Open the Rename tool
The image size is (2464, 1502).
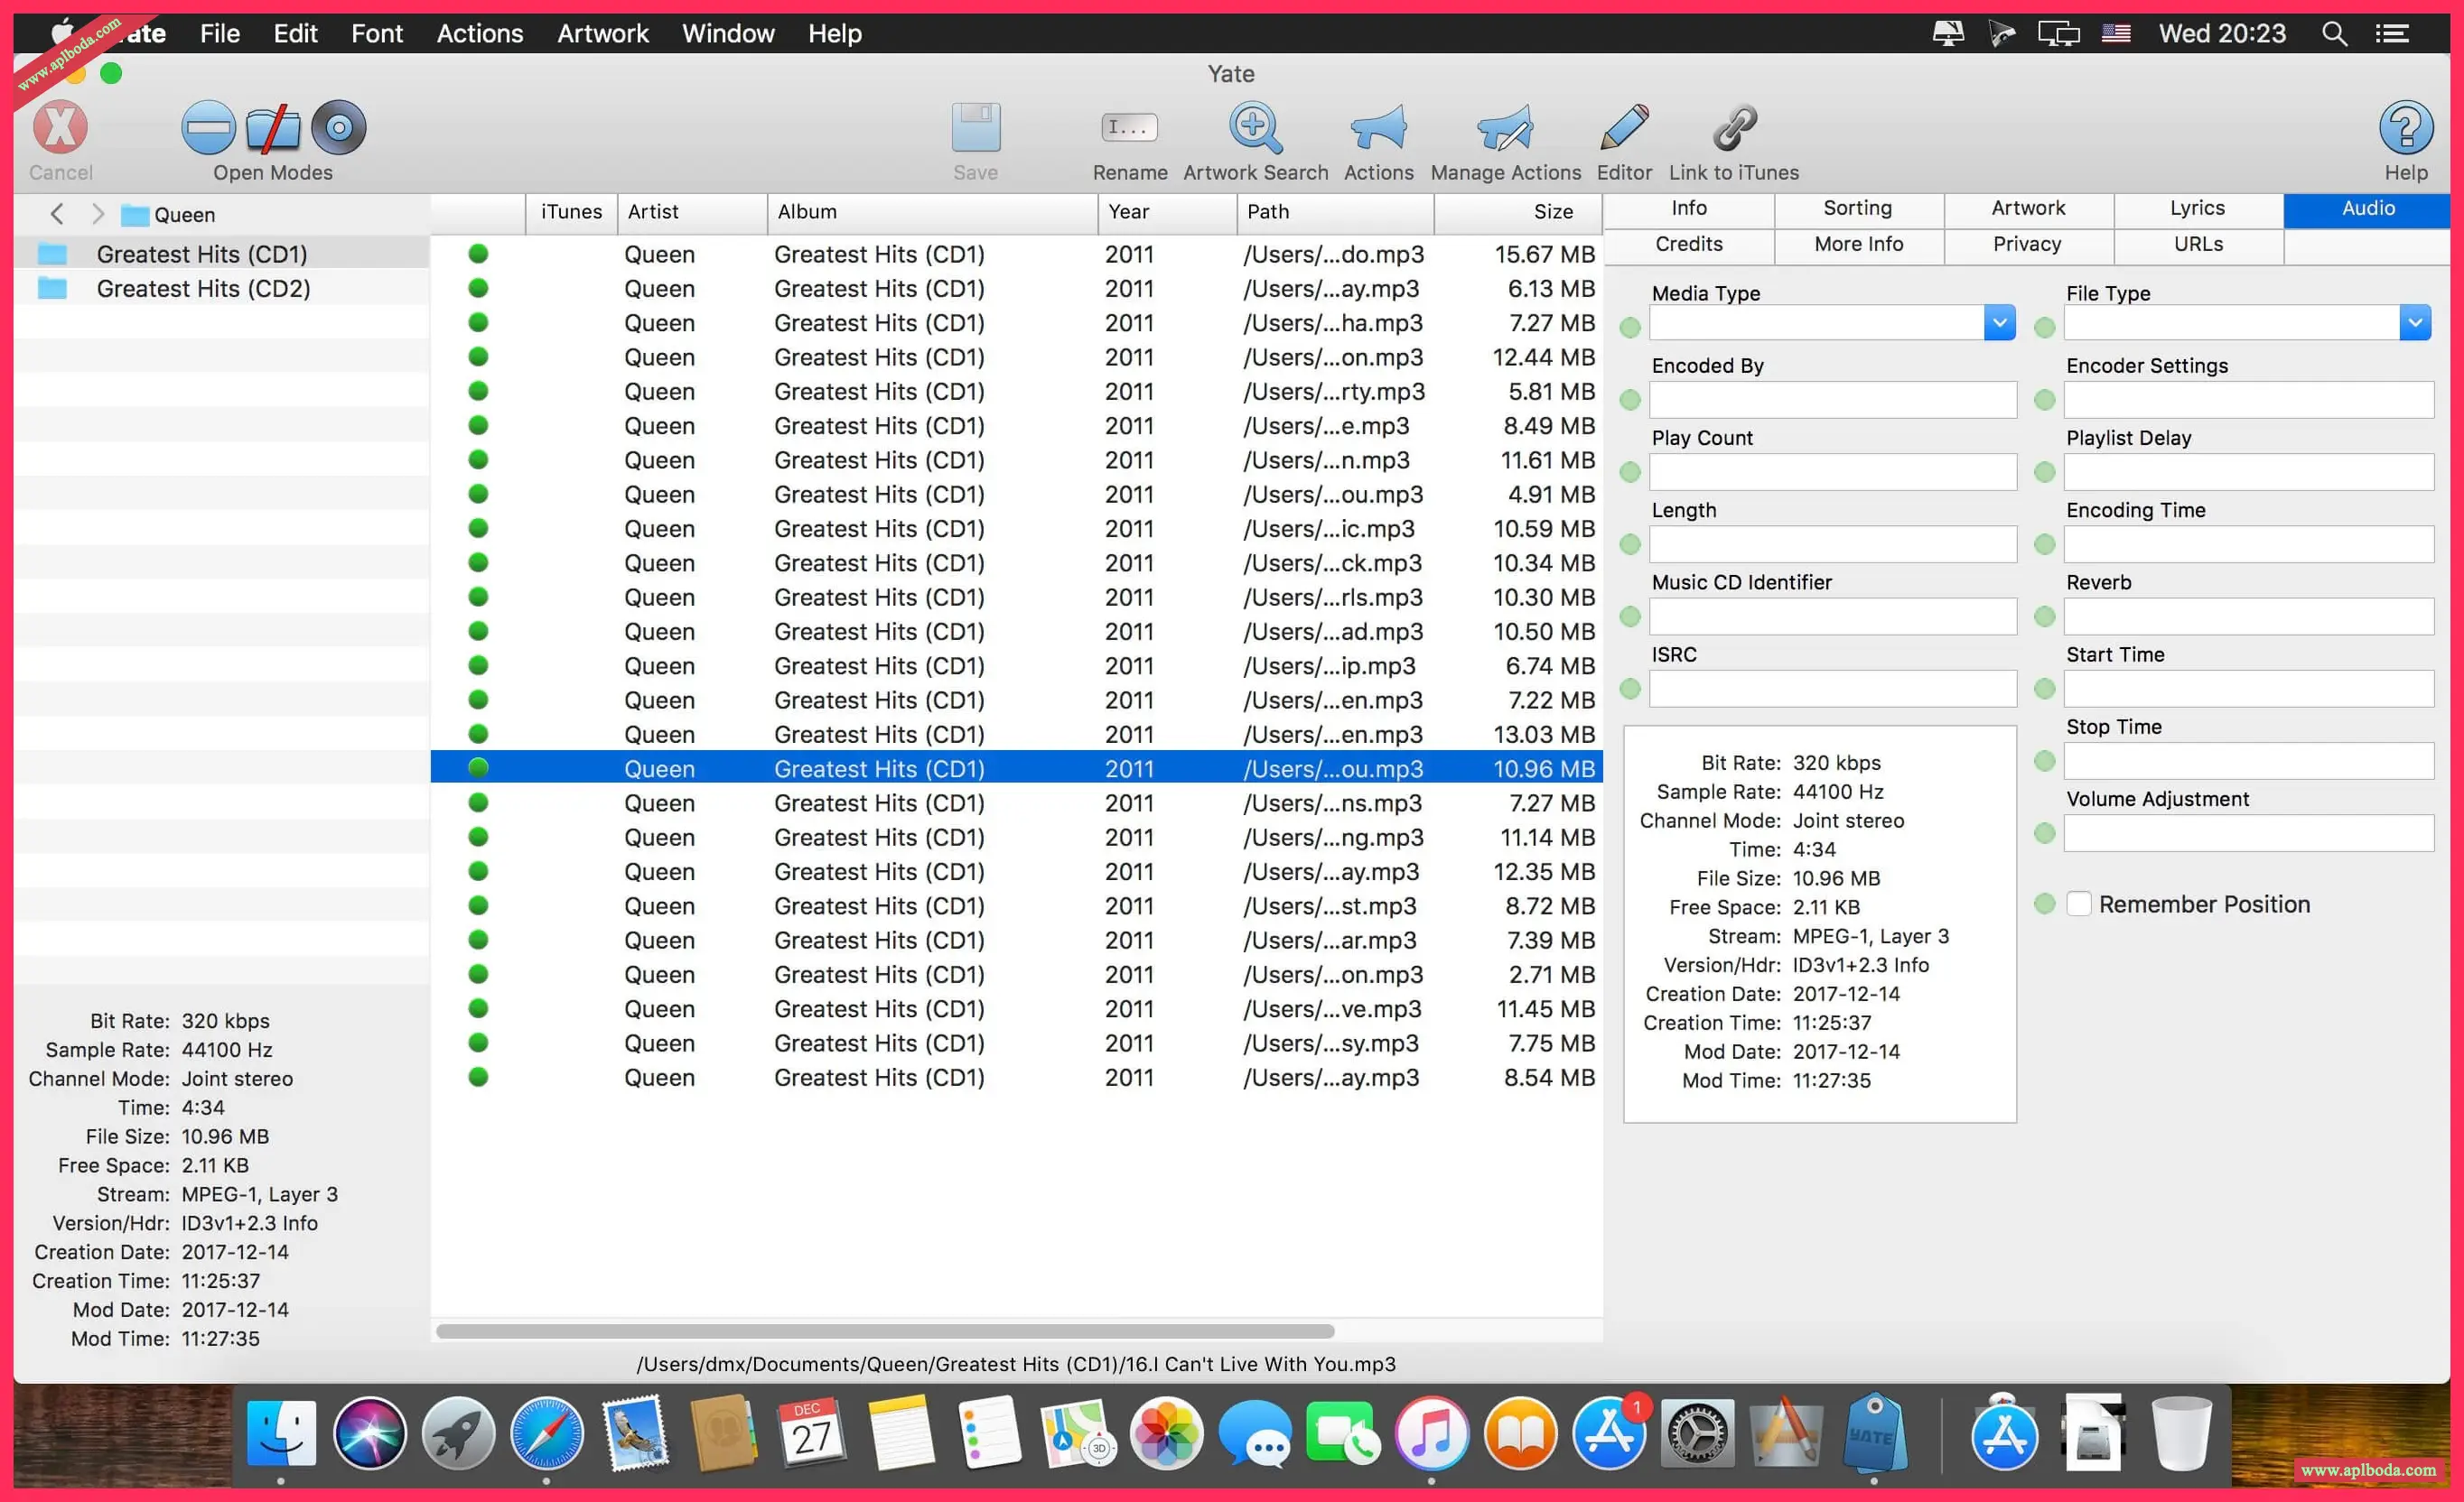point(1129,128)
